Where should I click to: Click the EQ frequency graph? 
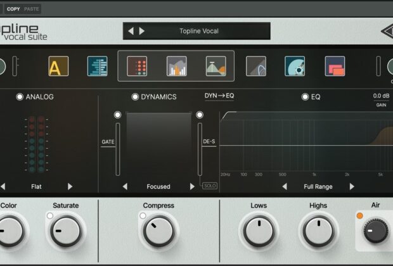point(306,144)
